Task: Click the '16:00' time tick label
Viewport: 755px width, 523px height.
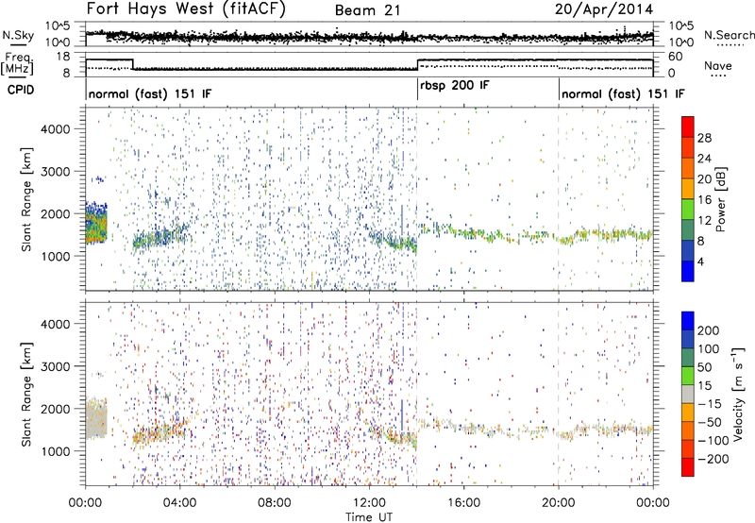Action: (463, 503)
